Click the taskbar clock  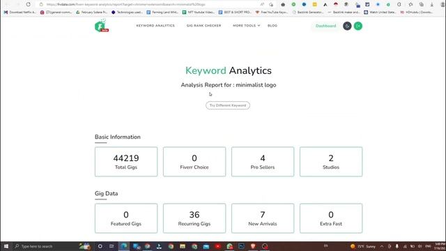click(x=440, y=246)
